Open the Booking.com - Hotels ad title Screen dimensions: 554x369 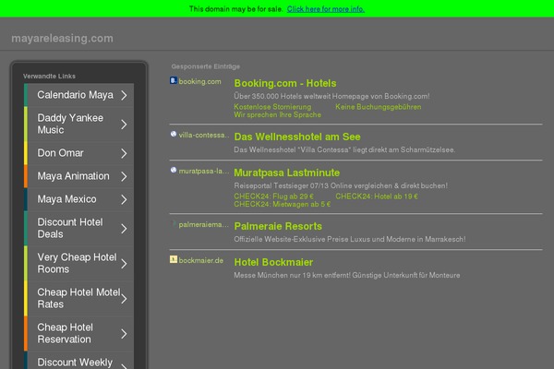tap(285, 83)
